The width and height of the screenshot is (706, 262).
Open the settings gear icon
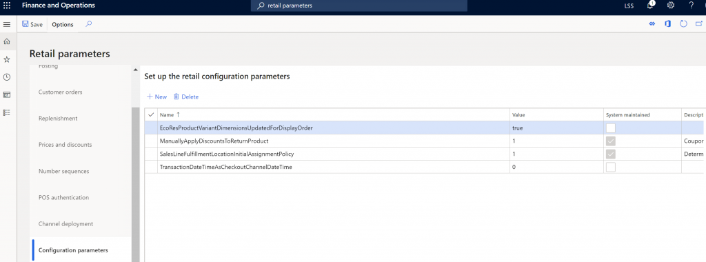(x=670, y=6)
